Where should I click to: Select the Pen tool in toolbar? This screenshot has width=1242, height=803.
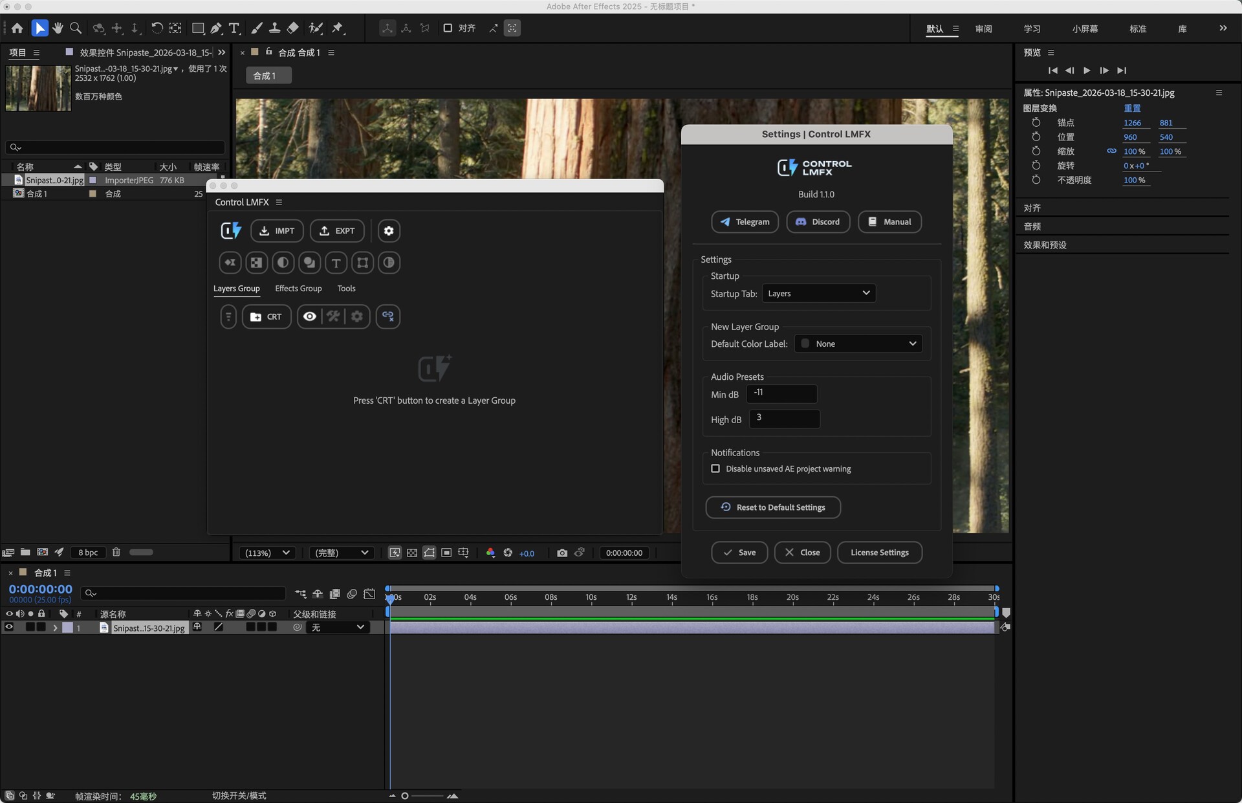point(216,28)
